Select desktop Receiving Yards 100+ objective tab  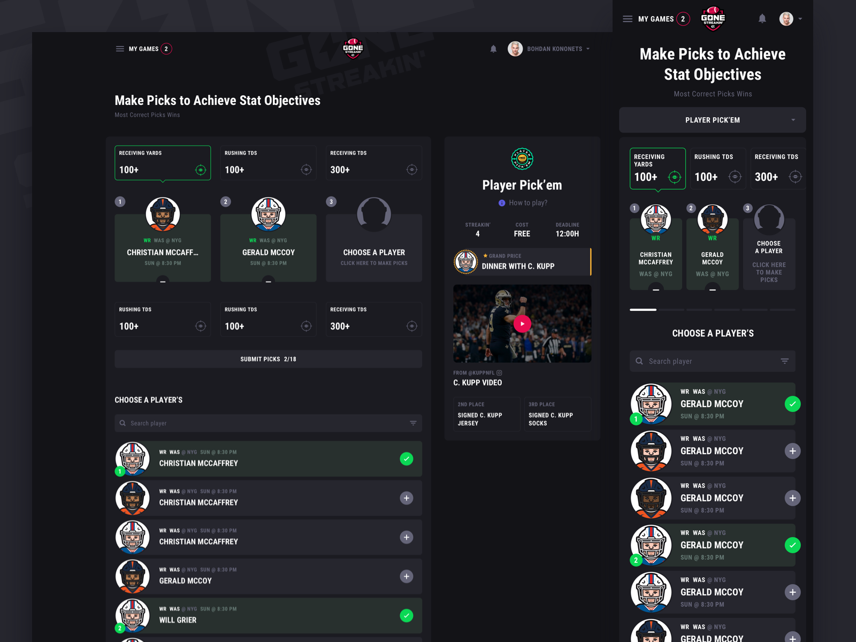pos(163,163)
